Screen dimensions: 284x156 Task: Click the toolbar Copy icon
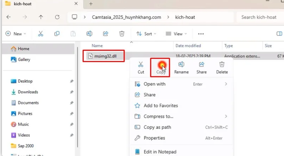pos(57,34)
